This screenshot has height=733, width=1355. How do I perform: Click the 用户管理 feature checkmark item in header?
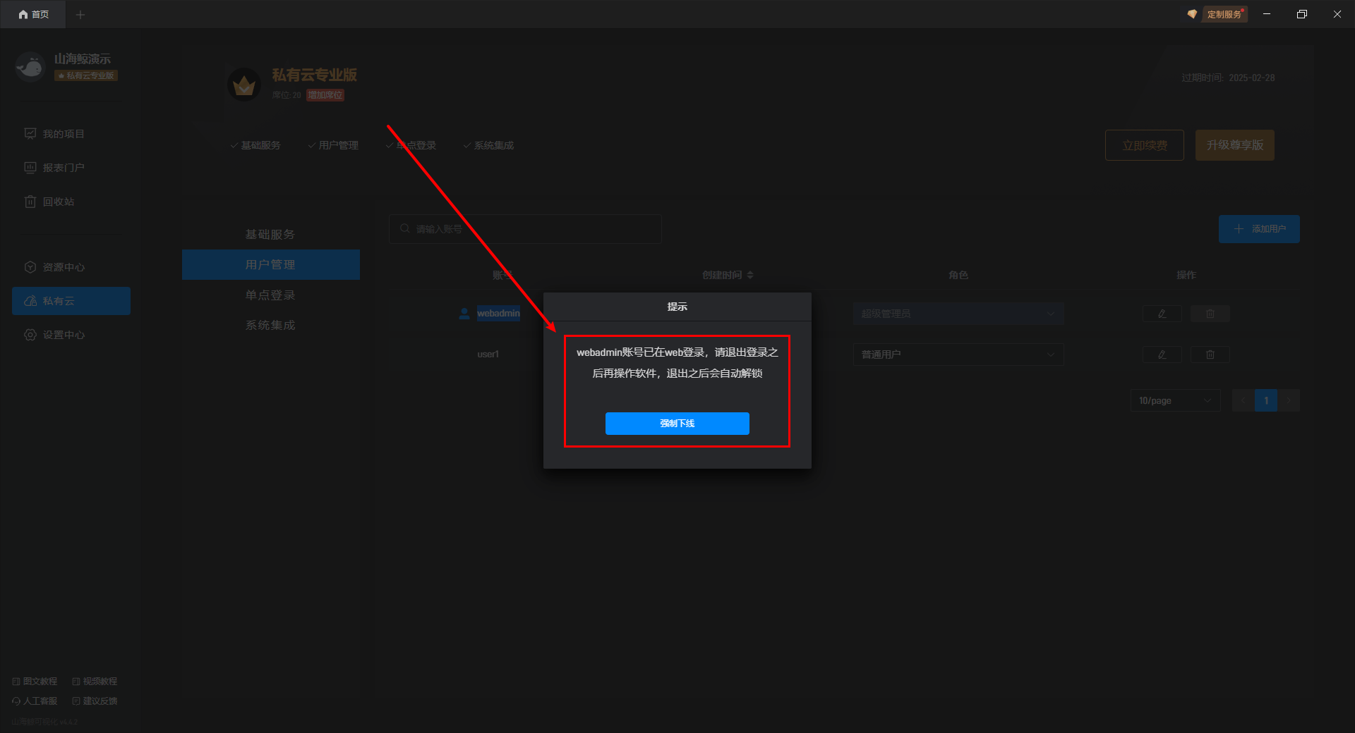click(333, 145)
